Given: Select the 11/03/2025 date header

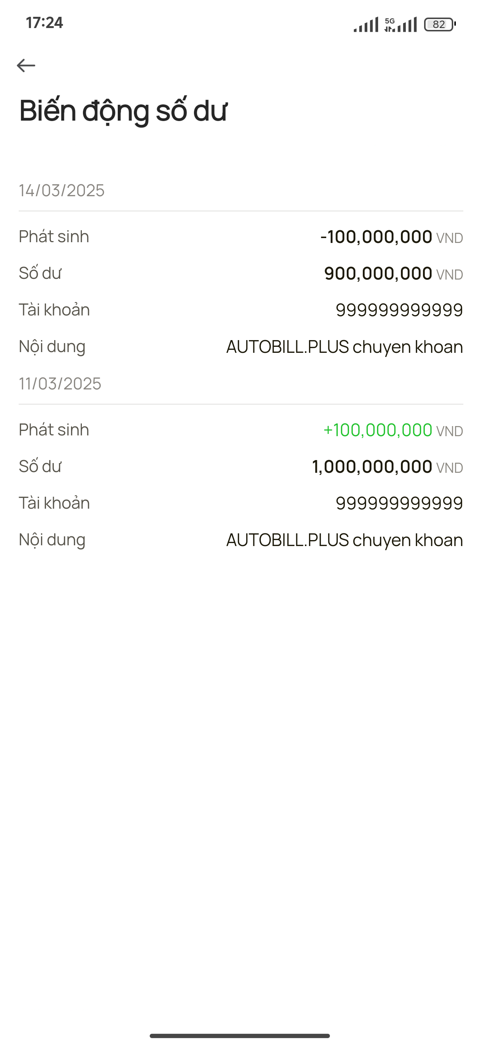Looking at the screenshot, I should click(60, 383).
